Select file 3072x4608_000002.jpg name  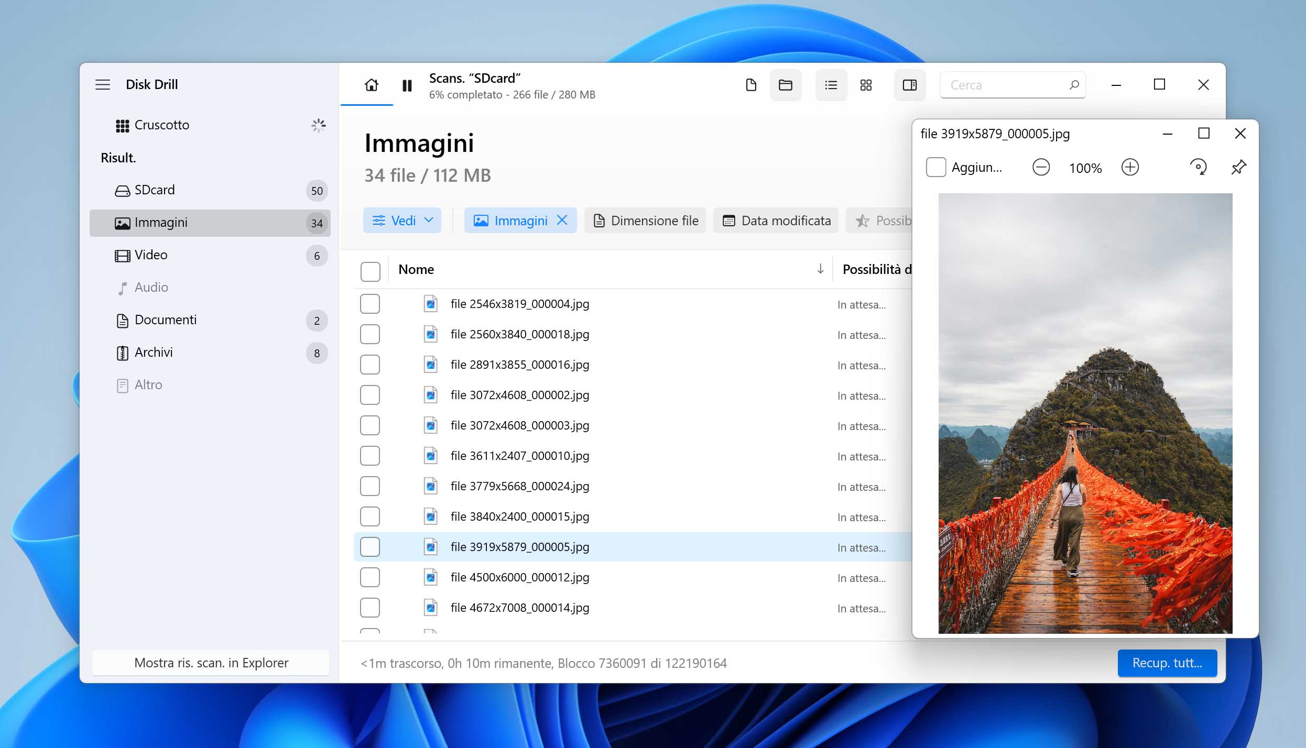pos(520,395)
